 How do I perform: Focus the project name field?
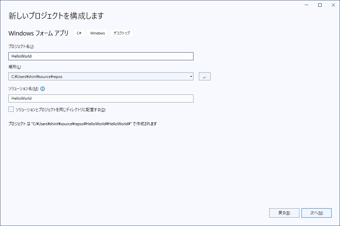101,56
